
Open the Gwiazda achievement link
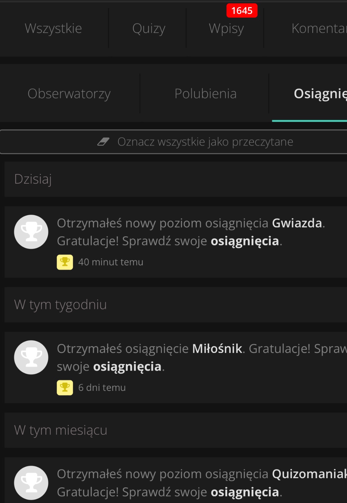[297, 223]
